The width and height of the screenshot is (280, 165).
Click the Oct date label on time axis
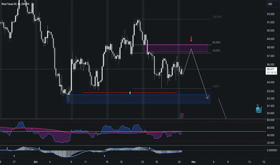[35, 162]
